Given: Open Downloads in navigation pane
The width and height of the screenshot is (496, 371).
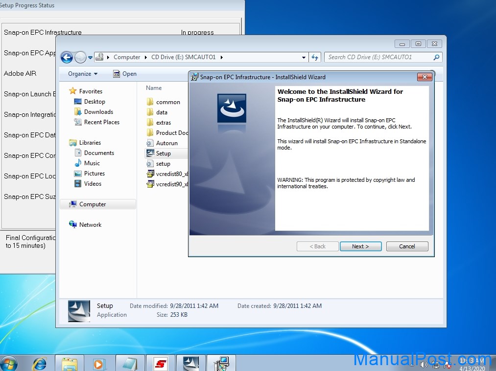Looking at the screenshot, I should [x=98, y=112].
